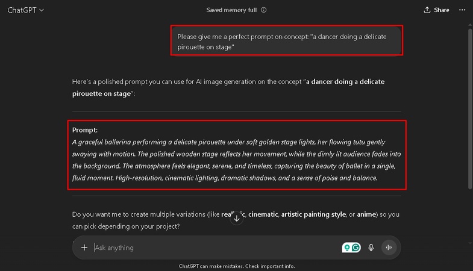Click the bold artistic painting style text
The width and height of the screenshot is (473, 271).
(x=313, y=214)
